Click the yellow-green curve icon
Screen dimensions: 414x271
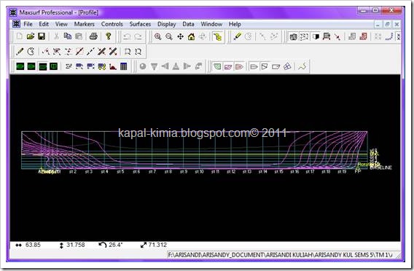[302, 66]
